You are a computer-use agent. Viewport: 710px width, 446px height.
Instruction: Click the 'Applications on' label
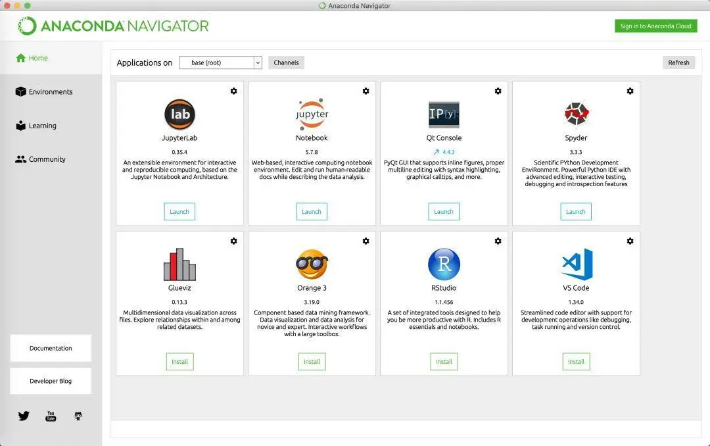click(145, 62)
